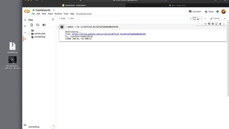Mirror cell in tab icon

coord(216,24)
